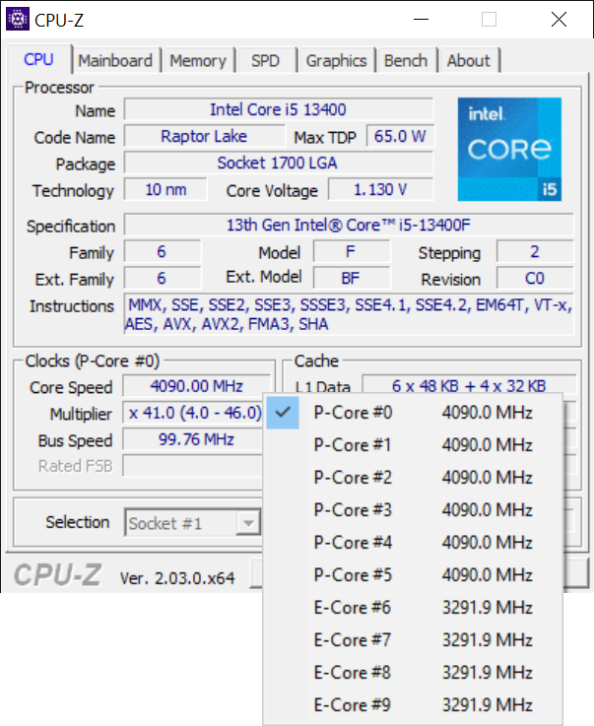Image resolution: width=594 pixels, height=726 pixels.
Task: Click the 13th Gen Intel Core specification field
Action: click(349, 225)
